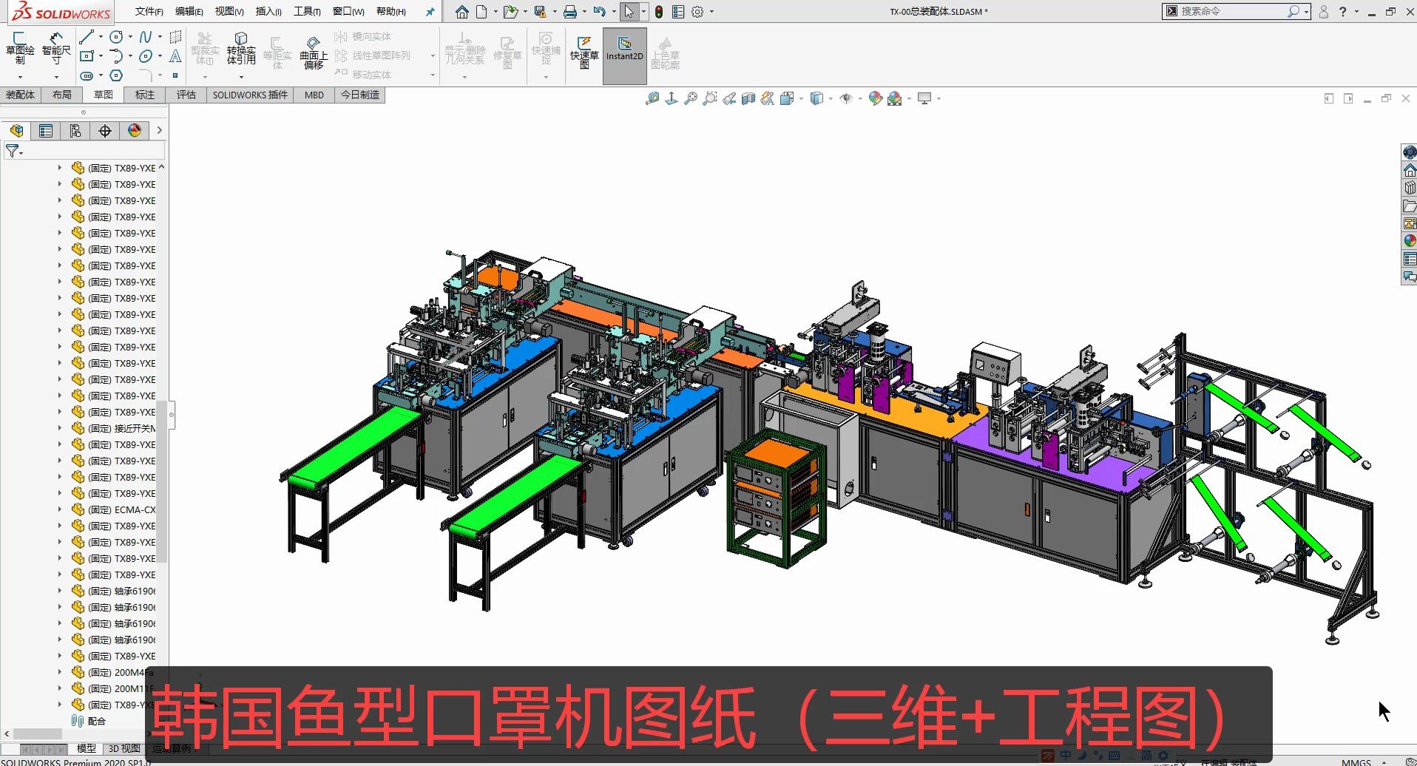Open the Options gear icon

click(x=697, y=12)
